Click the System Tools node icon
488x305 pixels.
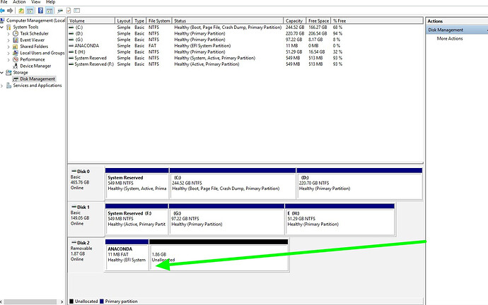[x=8, y=28]
